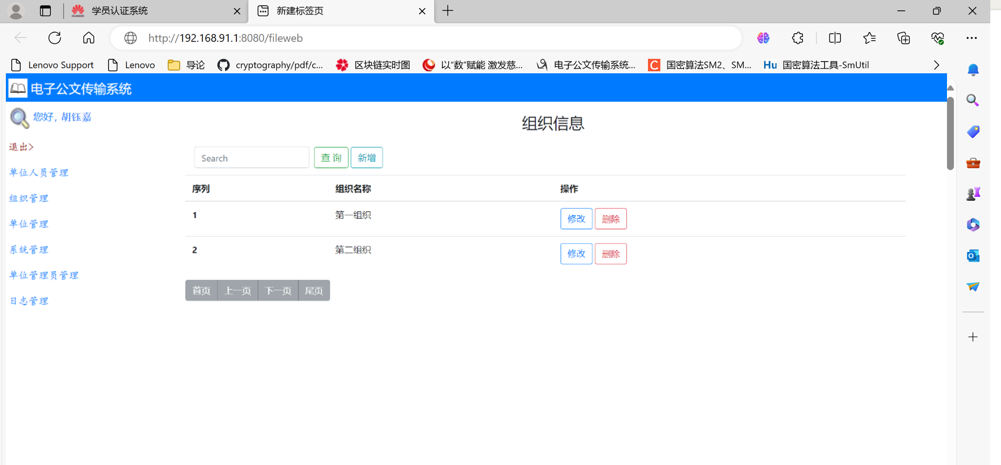Open Browser essentials heart icon

point(938,38)
